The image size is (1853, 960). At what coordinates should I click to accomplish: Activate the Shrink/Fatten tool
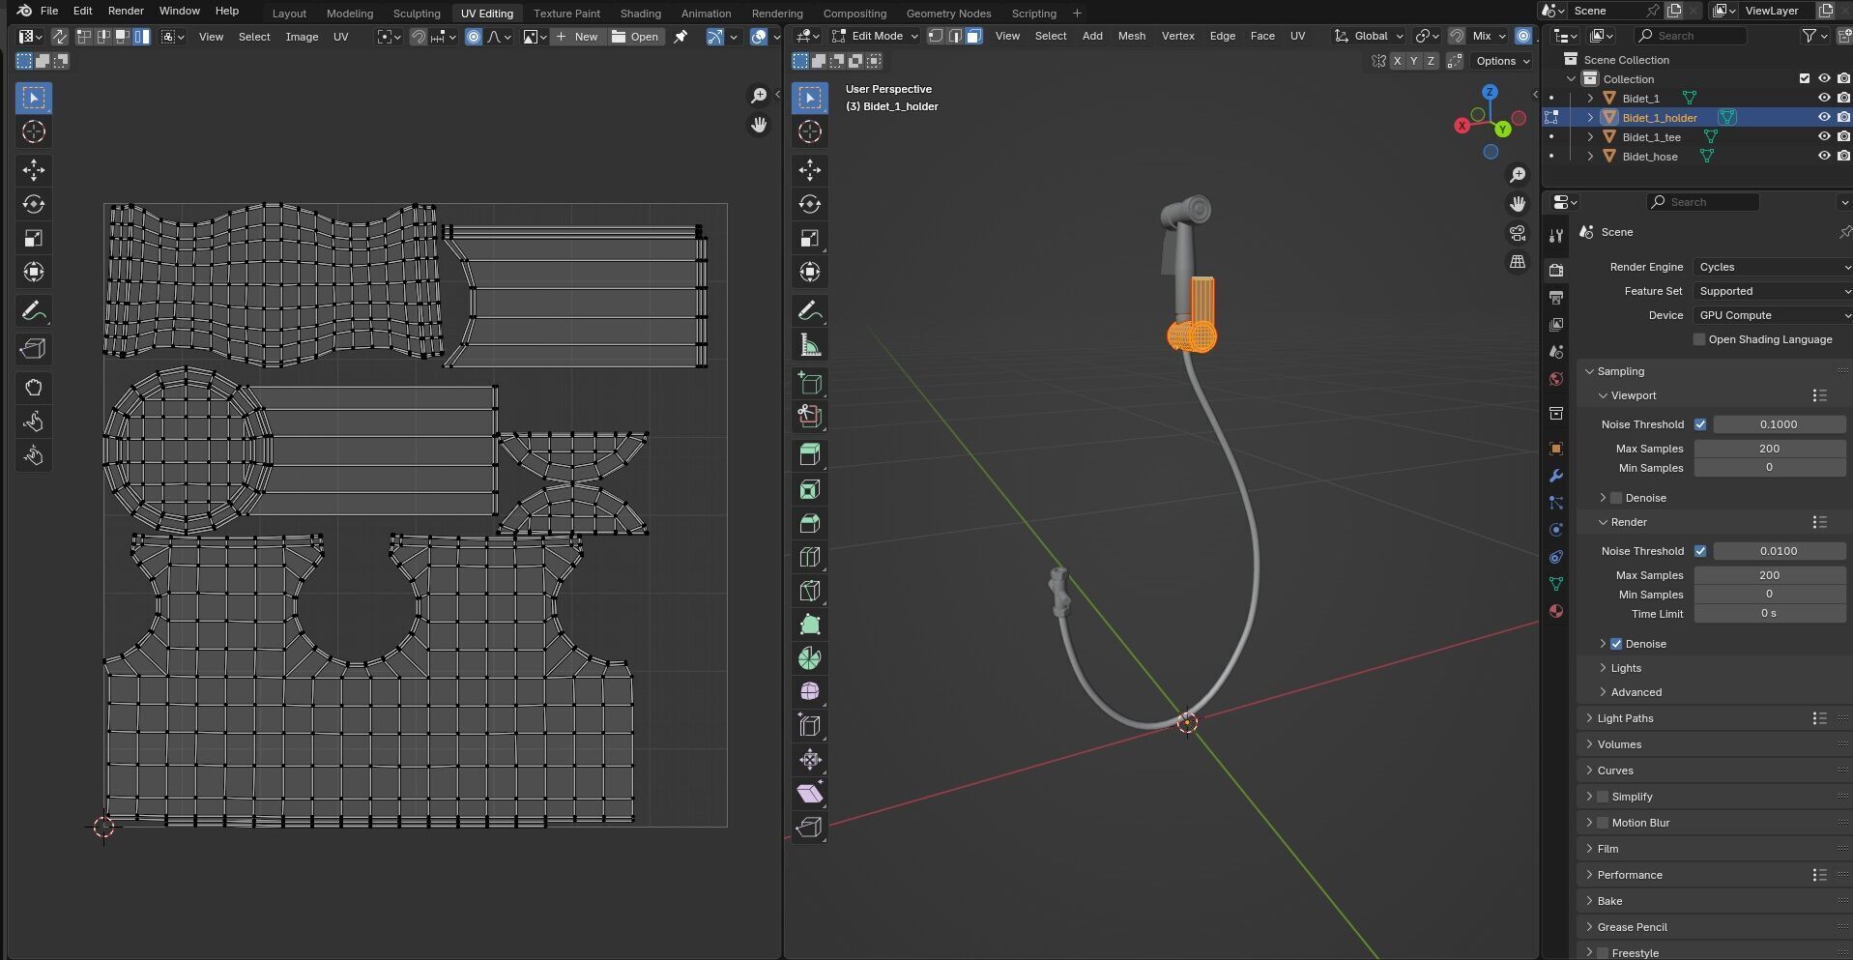810,759
